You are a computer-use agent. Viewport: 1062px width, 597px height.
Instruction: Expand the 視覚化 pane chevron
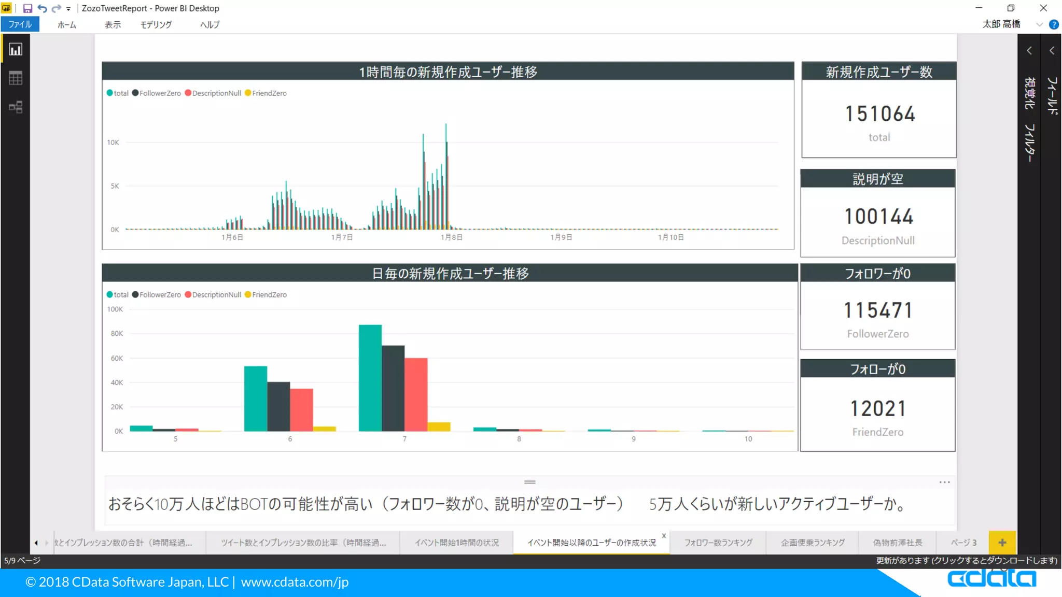(x=1029, y=51)
